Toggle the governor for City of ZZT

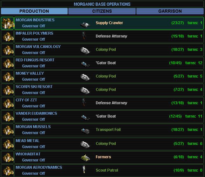(x=33, y=106)
